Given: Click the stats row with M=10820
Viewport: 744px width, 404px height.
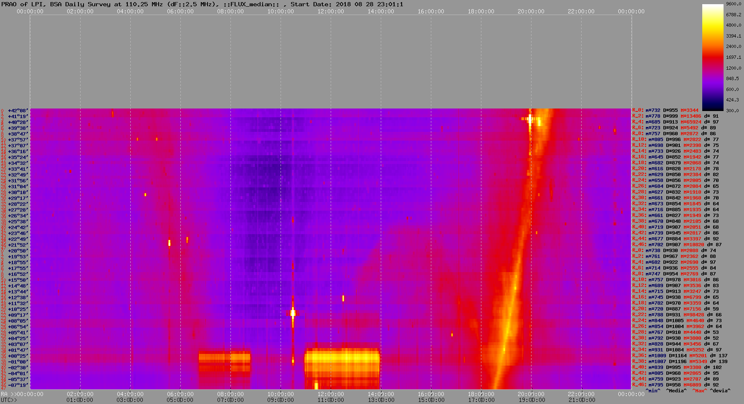Looking at the screenshot, I should coord(677,245).
